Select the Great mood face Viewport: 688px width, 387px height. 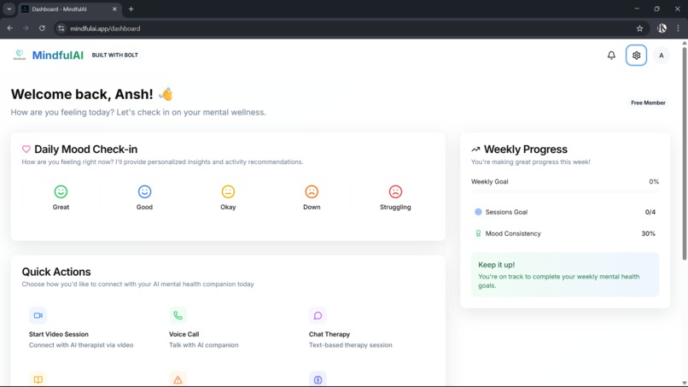pyautogui.click(x=61, y=192)
